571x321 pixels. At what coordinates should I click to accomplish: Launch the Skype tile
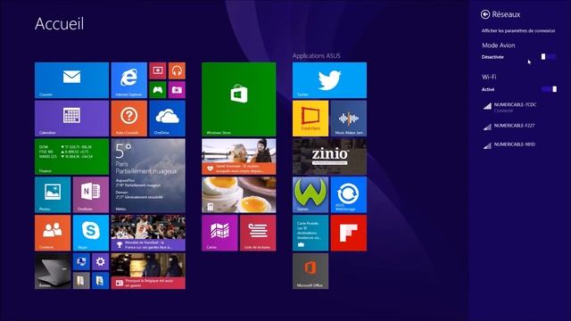click(91, 233)
